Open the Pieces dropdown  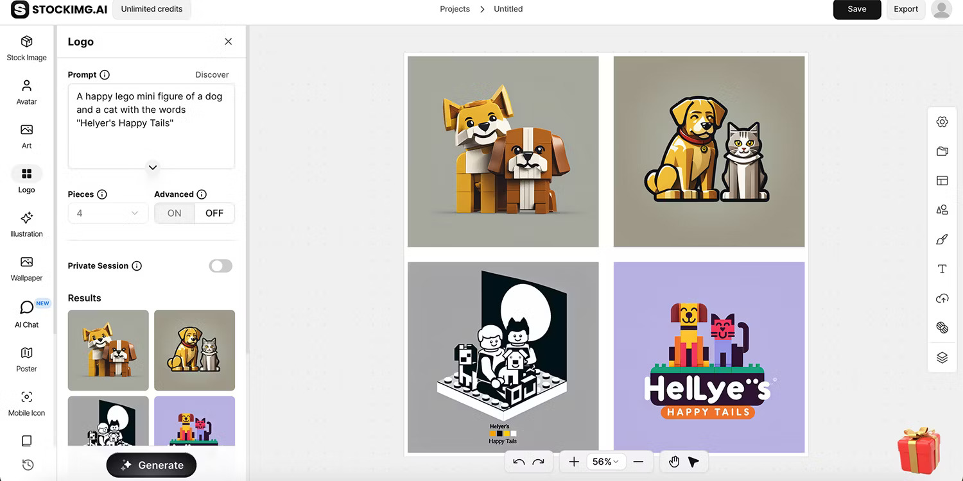[108, 212]
